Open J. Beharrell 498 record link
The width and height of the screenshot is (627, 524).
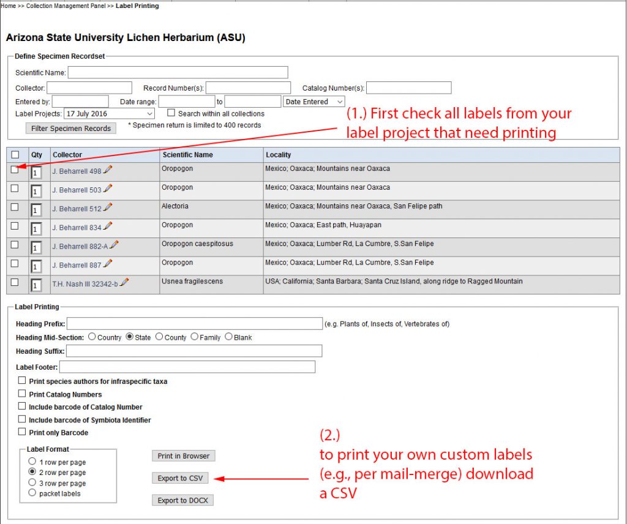click(x=77, y=171)
